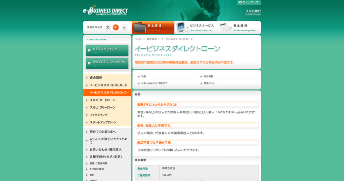The image size is (344, 181).
Task: Set text size to 中
Action: [x=116, y=27]
